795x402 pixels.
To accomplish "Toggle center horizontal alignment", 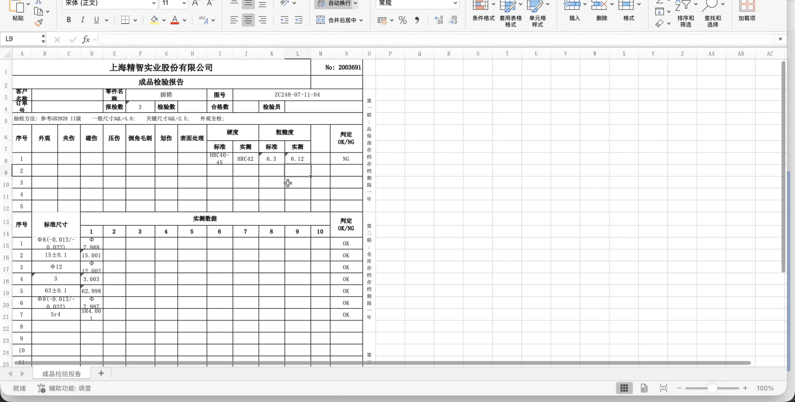I will [x=248, y=20].
